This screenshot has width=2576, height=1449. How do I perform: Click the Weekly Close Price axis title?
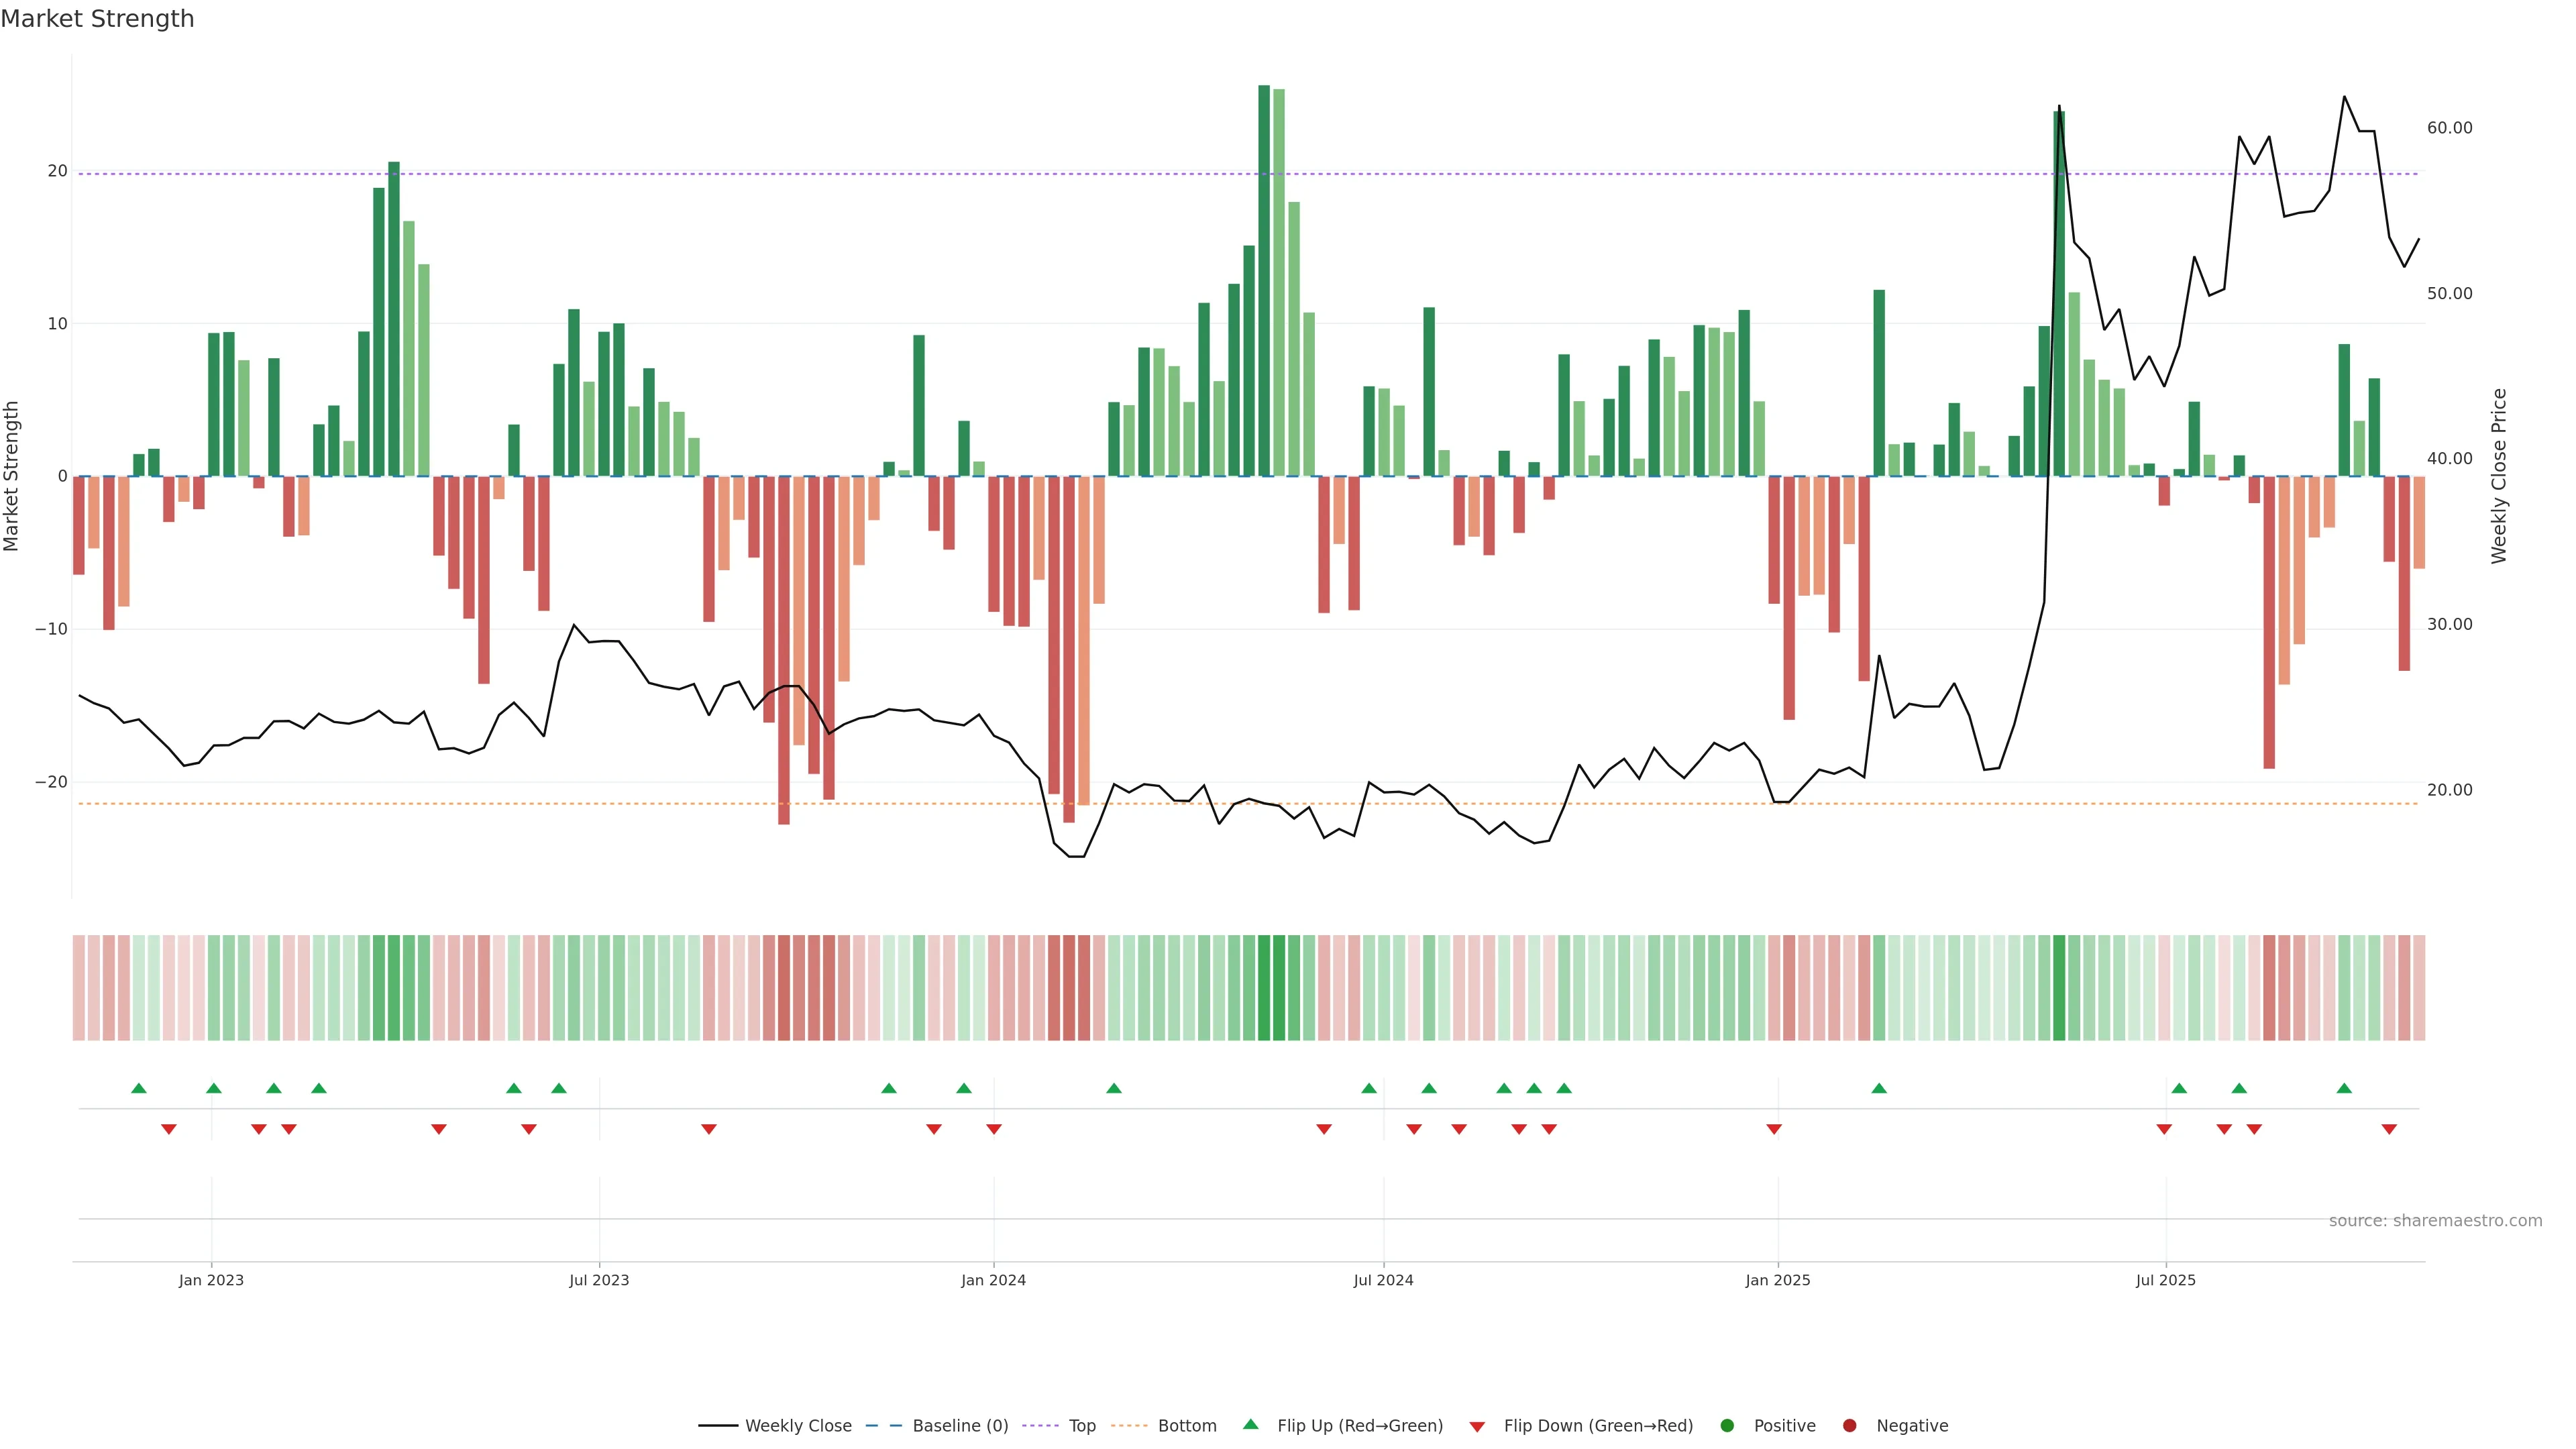tap(2499, 476)
